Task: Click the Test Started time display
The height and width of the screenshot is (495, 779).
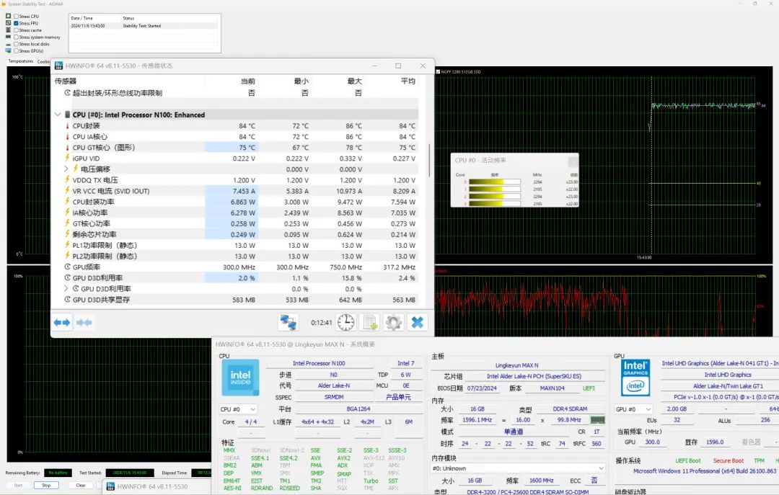Action: click(x=130, y=473)
